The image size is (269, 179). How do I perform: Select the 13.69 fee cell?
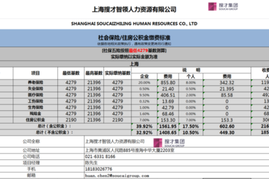[x=168, y=101]
